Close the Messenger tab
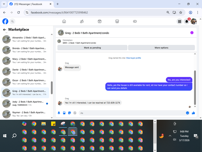 pos(50,4)
